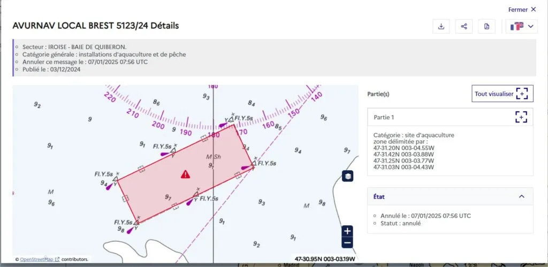This screenshot has height=267, width=548.
Task: Click Tout visualiser button
Action: click(x=502, y=94)
